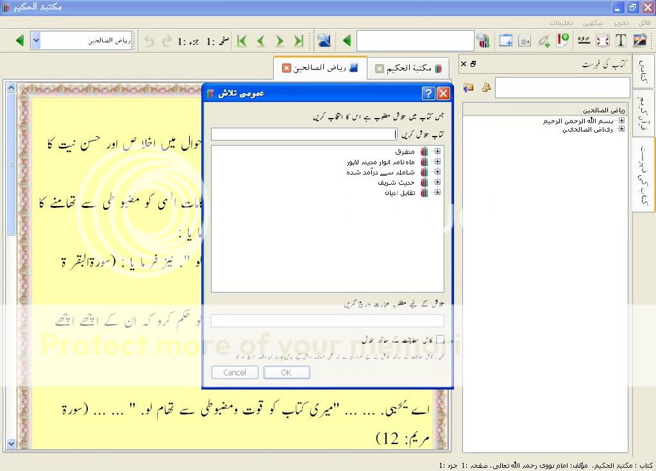656x471 pixels.
Task: Expand بسم الله الرحمن الرحيم in index tree
Action: [x=621, y=121]
